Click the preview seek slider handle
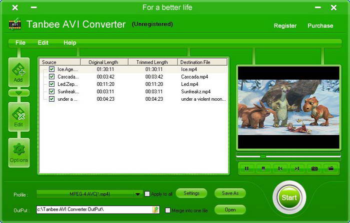Viewport: 350px width, 223px height. tap(263, 156)
